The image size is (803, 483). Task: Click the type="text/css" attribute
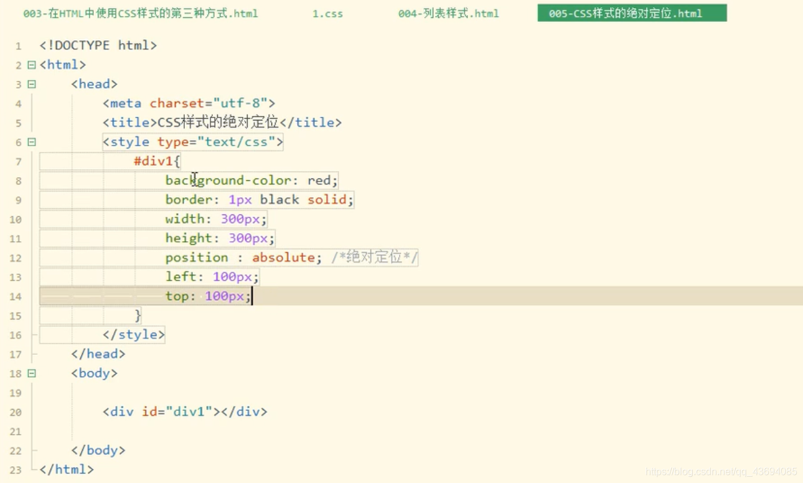click(x=217, y=142)
